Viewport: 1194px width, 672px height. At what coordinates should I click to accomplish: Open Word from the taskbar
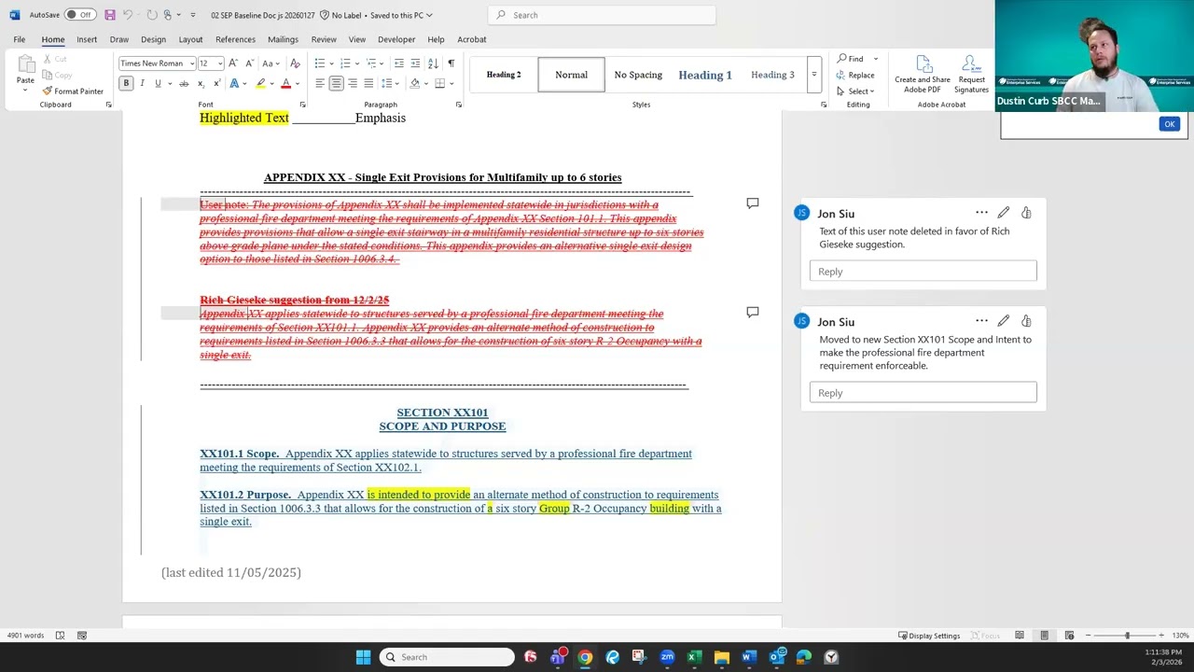[x=749, y=657]
